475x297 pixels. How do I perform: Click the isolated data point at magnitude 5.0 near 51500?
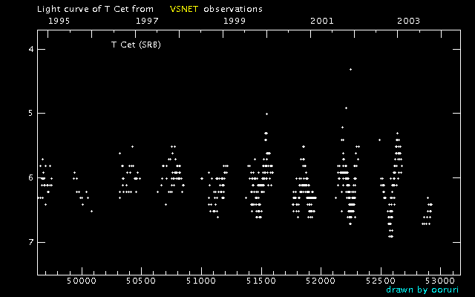[266, 114]
